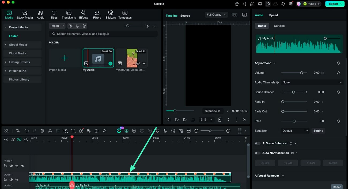Click the AI copilot robot icon
Viewport: 348px width, 189px height.
[x=119, y=131]
